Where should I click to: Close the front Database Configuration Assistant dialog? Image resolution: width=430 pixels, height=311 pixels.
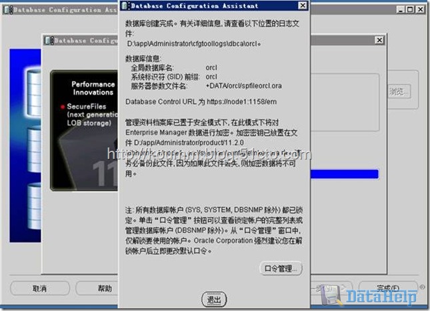coord(303,5)
